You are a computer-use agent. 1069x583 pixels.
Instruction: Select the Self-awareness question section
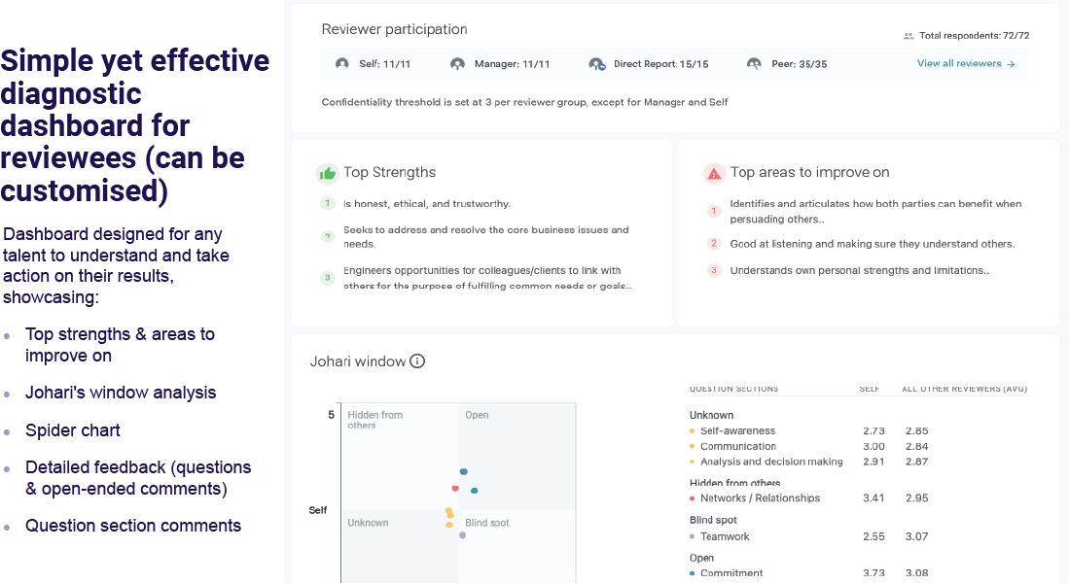[x=737, y=430]
